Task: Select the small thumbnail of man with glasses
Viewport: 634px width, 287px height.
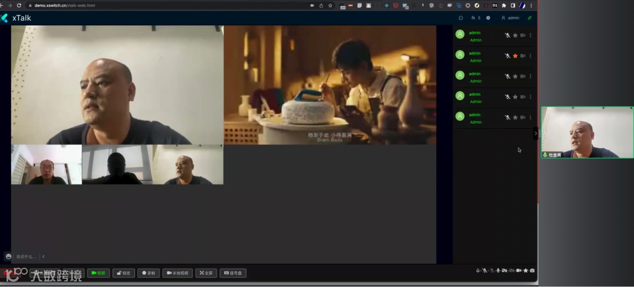Action: [x=46, y=165]
